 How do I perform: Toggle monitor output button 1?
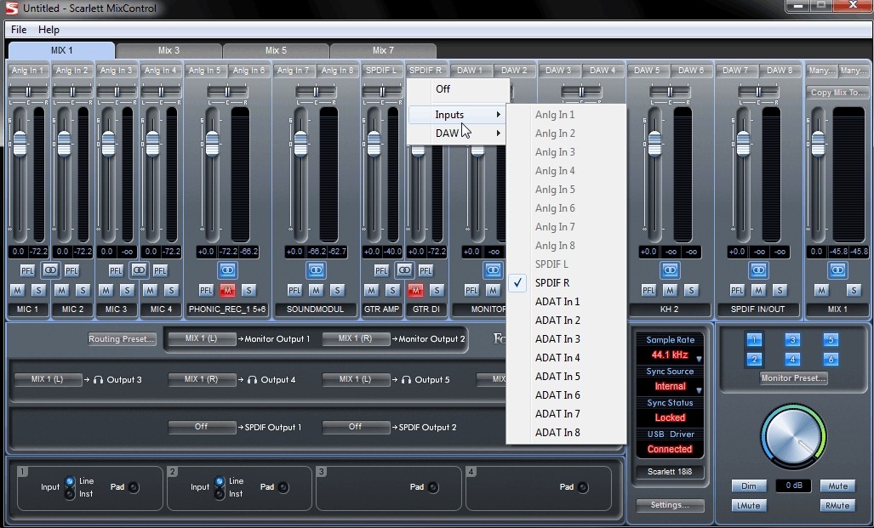[x=754, y=340]
